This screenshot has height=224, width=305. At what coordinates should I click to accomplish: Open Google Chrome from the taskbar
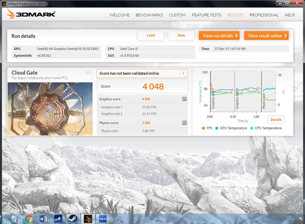pos(29,219)
